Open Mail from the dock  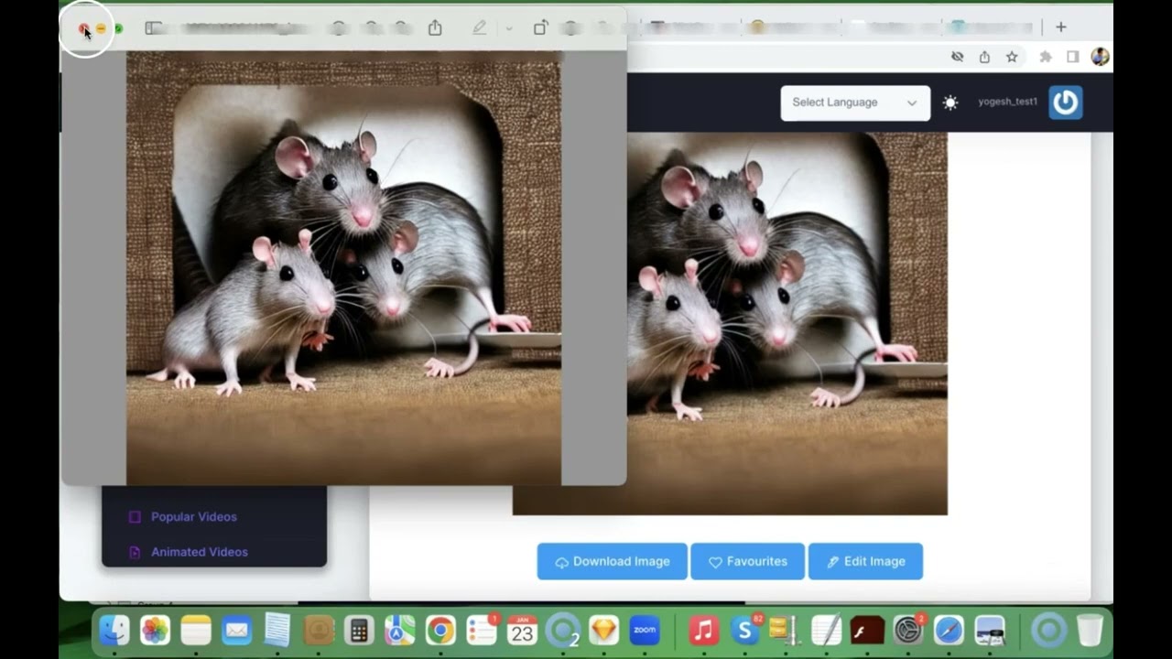coord(236,630)
